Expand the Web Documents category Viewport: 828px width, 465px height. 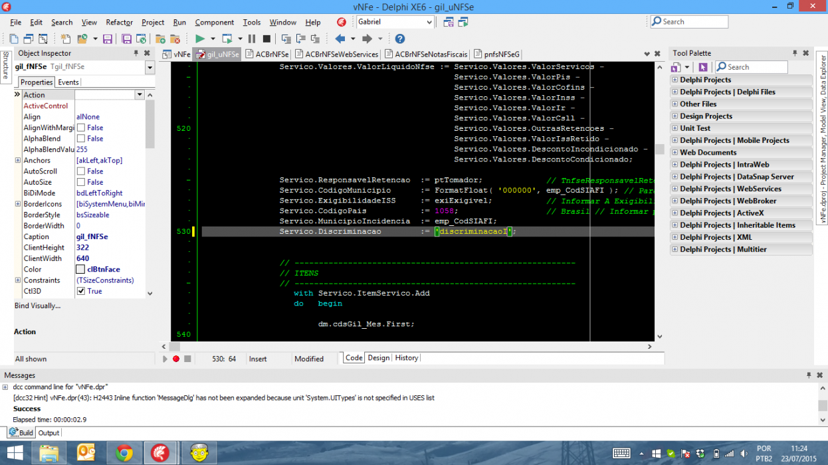click(675, 152)
